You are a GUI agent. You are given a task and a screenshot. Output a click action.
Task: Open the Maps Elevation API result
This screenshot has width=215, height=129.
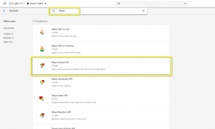click(x=101, y=116)
